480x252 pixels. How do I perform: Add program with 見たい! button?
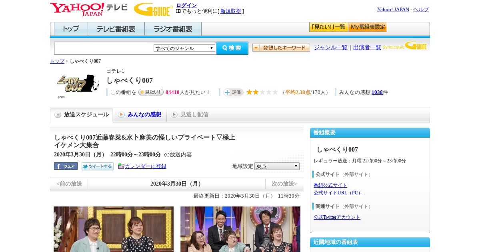(x=151, y=92)
